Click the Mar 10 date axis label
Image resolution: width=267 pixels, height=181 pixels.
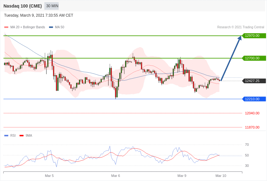click(221, 176)
